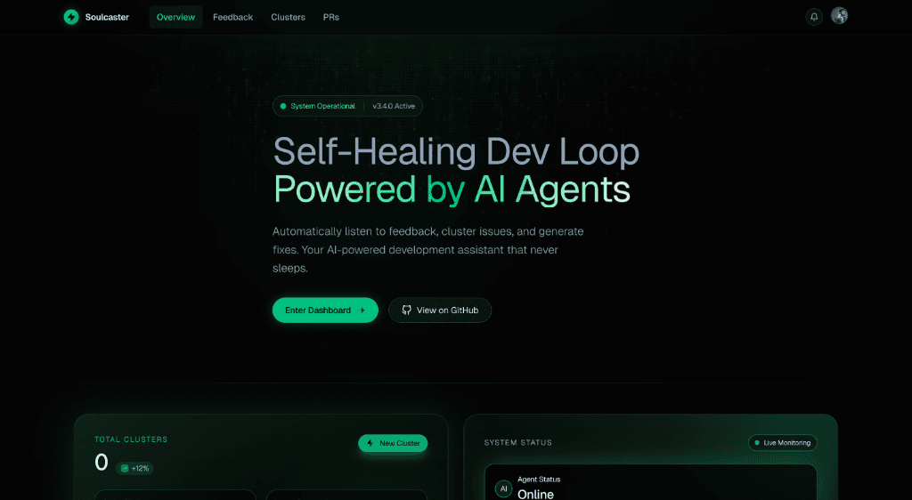Click the AI agent status circle icon
The width and height of the screenshot is (912, 500).
tap(504, 488)
